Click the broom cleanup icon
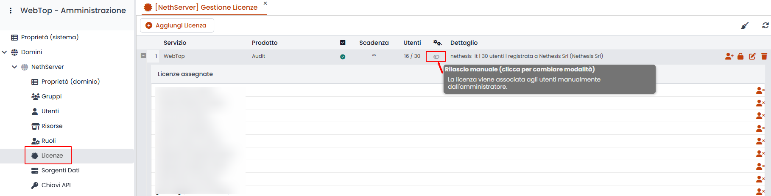 point(745,25)
